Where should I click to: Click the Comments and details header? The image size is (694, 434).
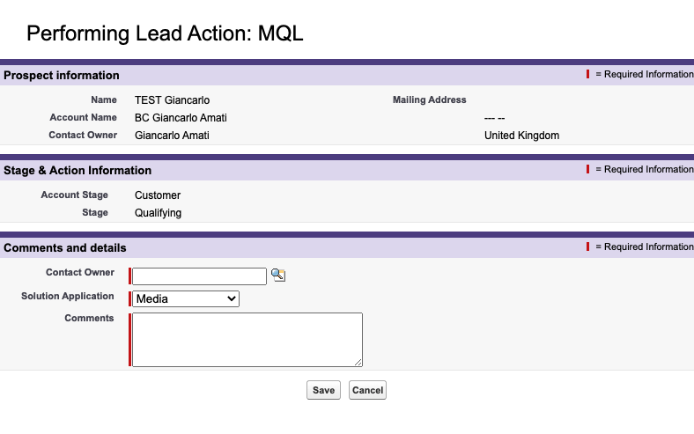(65, 248)
